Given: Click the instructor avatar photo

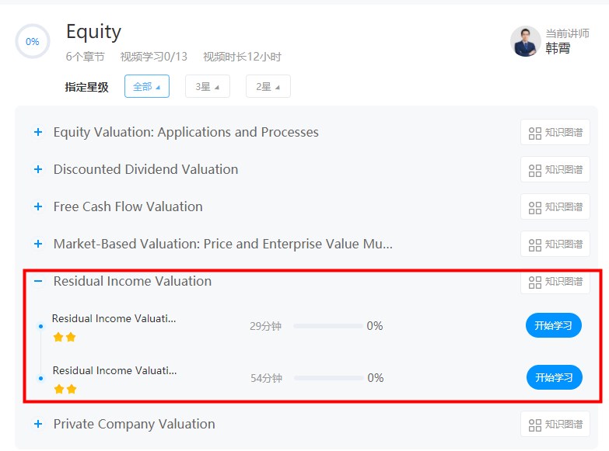Looking at the screenshot, I should pos(525,42).
